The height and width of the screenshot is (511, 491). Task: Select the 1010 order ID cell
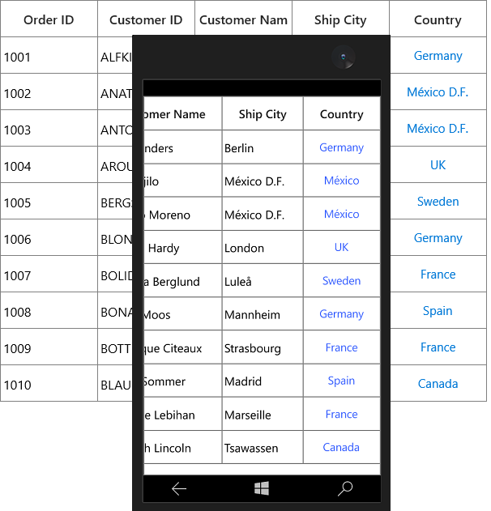click(49, 384)
